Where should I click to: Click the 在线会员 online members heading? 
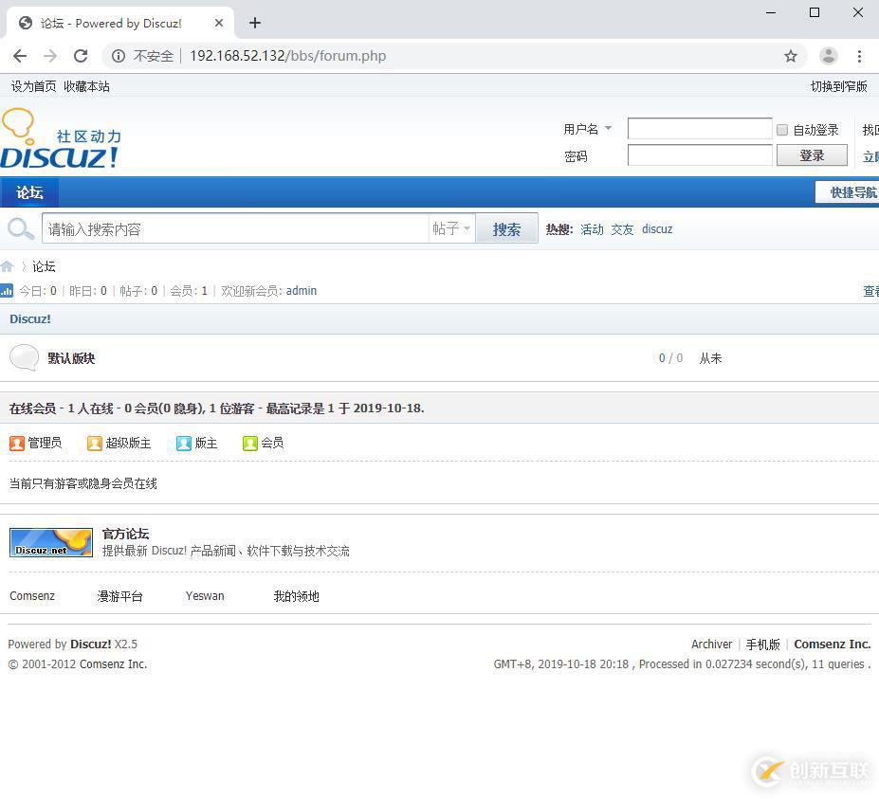(x=32, y=409)
